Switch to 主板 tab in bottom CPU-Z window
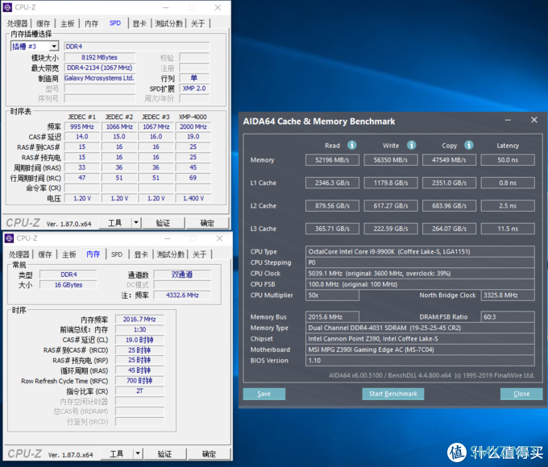 68,254
